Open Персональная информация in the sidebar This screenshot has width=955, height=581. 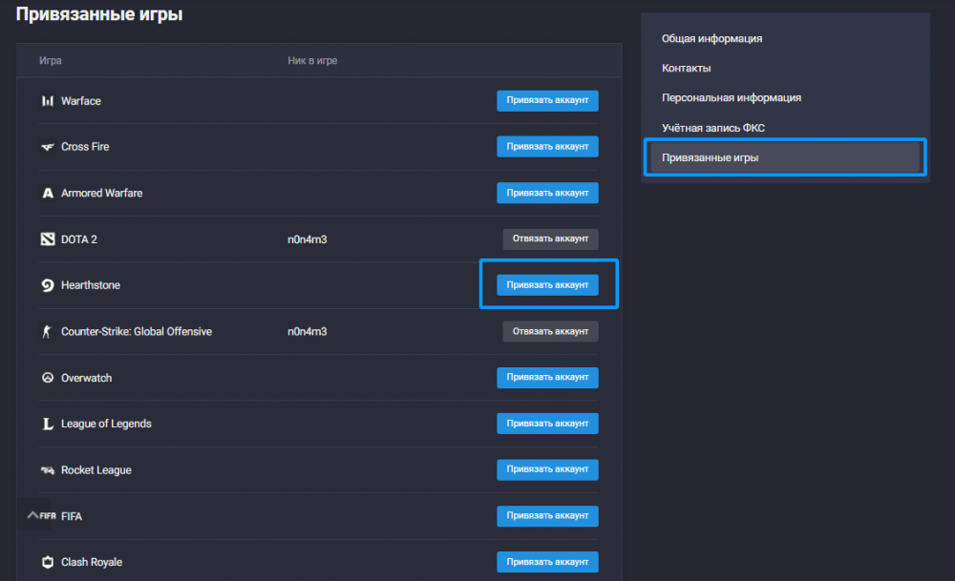tap(732, 98)
